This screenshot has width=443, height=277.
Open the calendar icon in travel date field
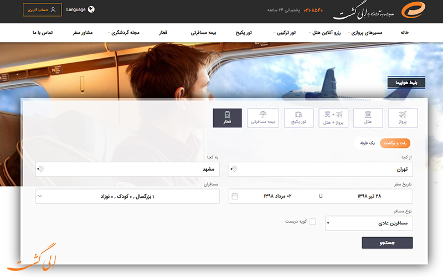coord(235,196)
